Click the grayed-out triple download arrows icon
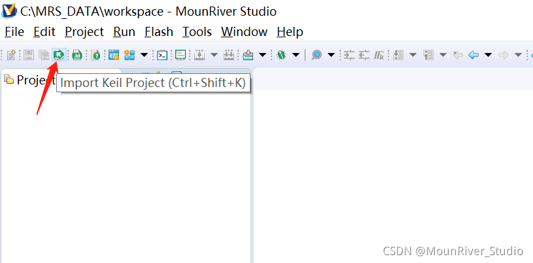 [x=229, y=55]
